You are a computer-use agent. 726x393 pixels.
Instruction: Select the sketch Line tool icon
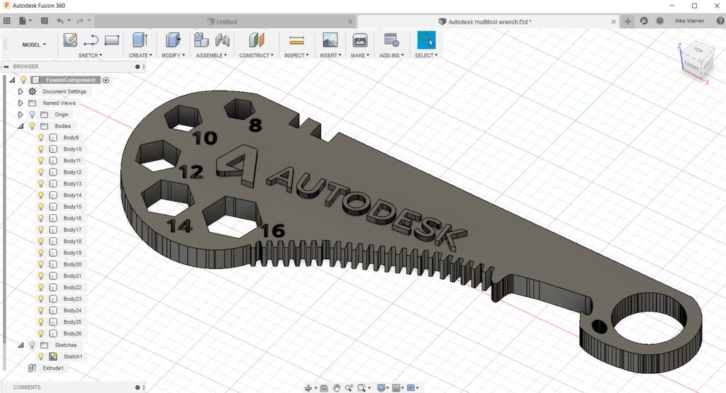click(91, 40)
